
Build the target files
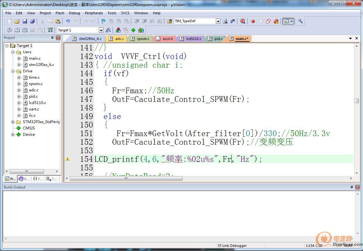coord(17,30)
